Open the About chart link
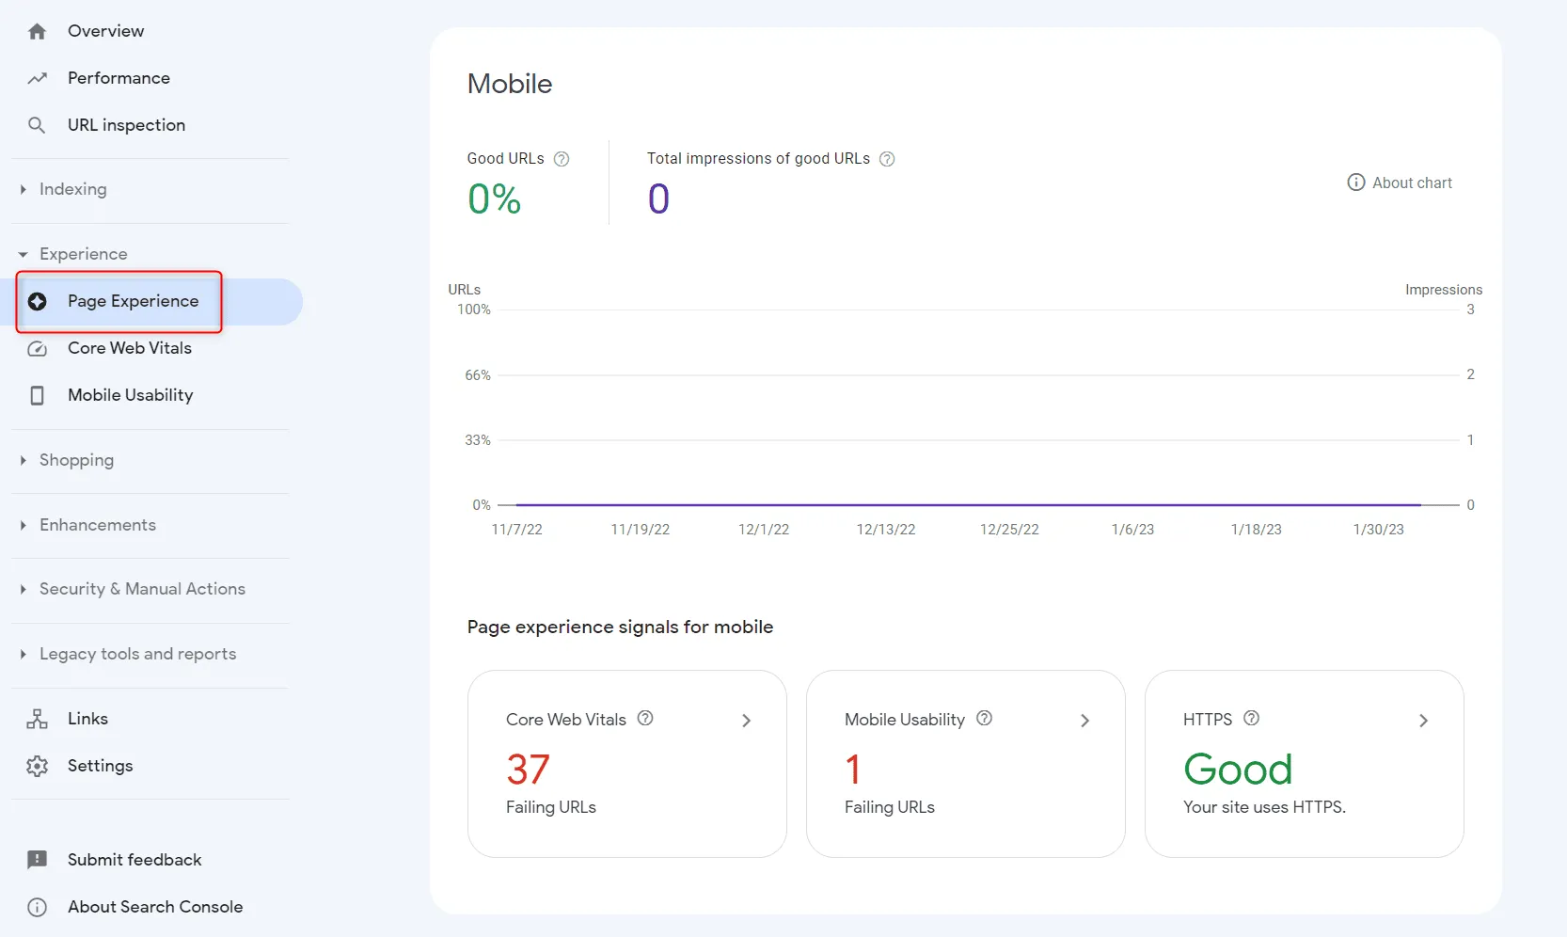 point(1412,183)
